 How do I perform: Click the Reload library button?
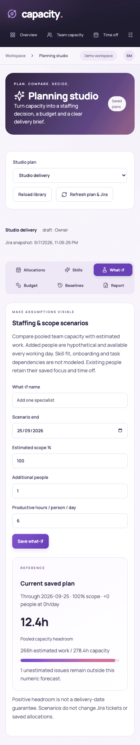click(32, 195)
